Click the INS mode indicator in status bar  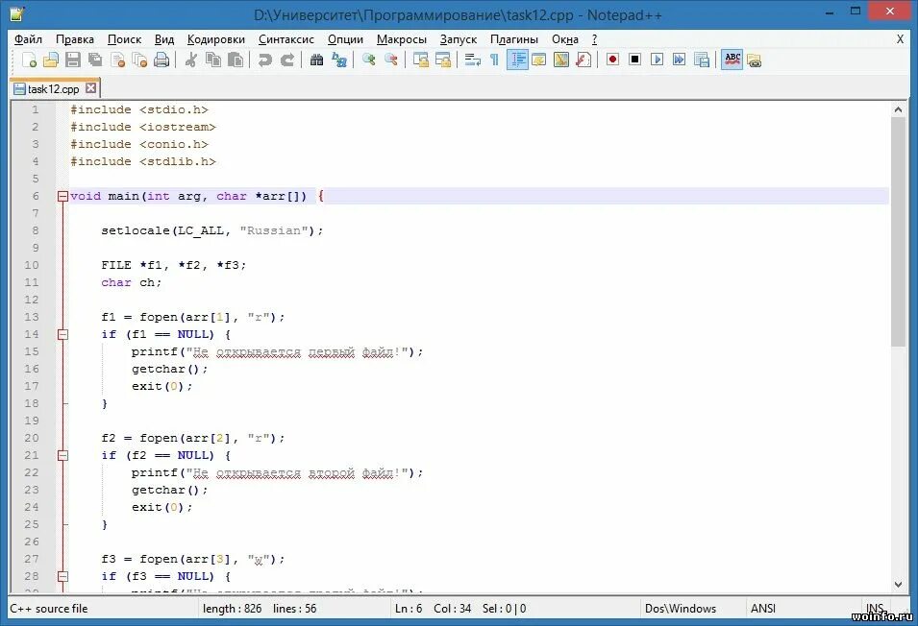click(875, 609)
